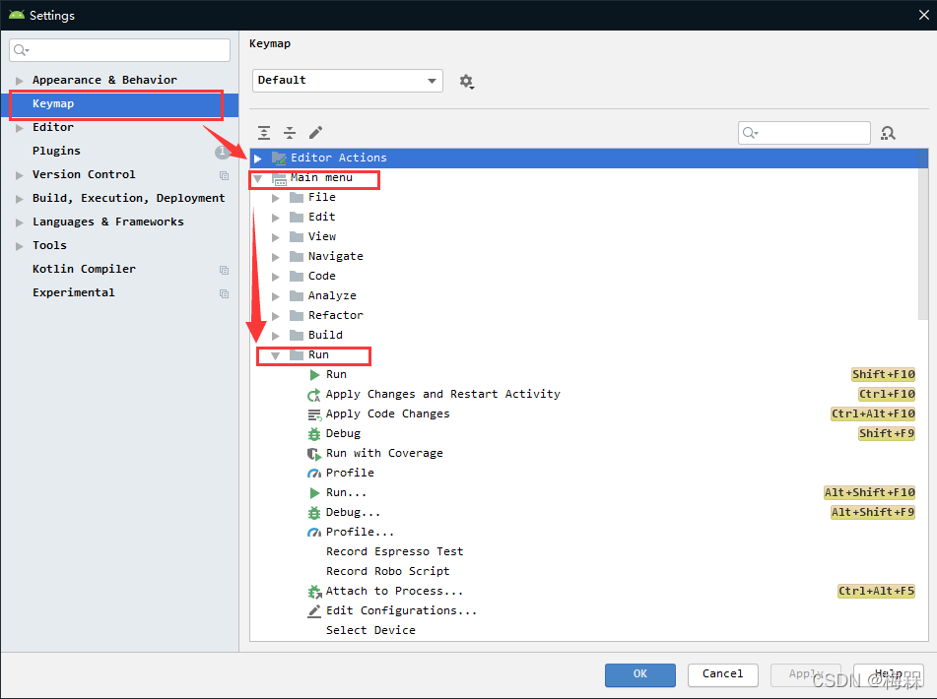Click the Expand All toolbar icon
This screenshot has width=937, height=699.
click(x=264, y=133)
